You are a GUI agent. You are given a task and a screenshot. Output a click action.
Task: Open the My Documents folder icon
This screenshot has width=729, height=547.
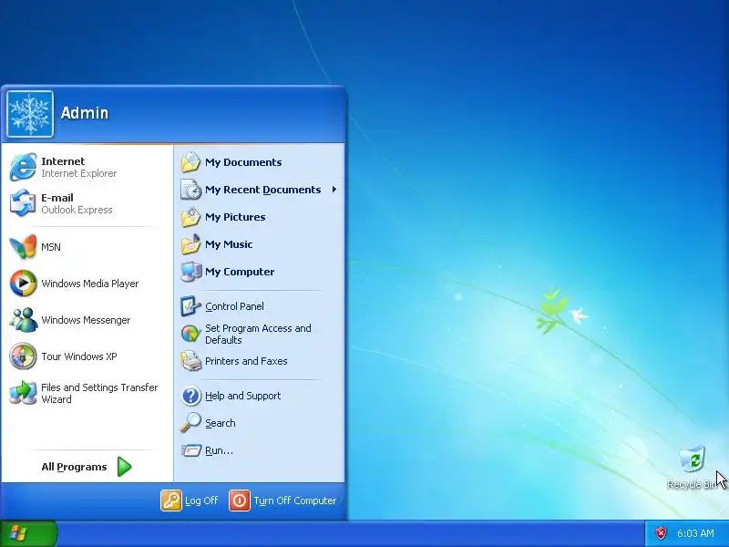coord(190,162)
